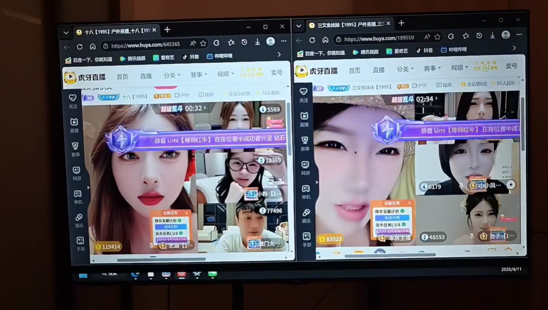Open Downloads in right browser toolbar
The image size is (548, 310).
(492, 35)
